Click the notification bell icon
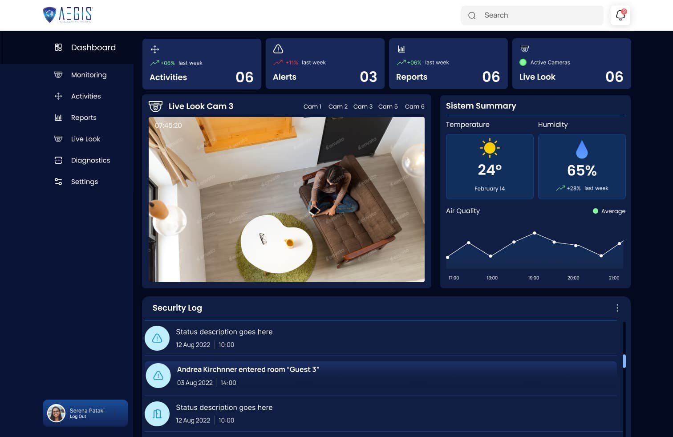The image size is (673, 437). (620, 15)
